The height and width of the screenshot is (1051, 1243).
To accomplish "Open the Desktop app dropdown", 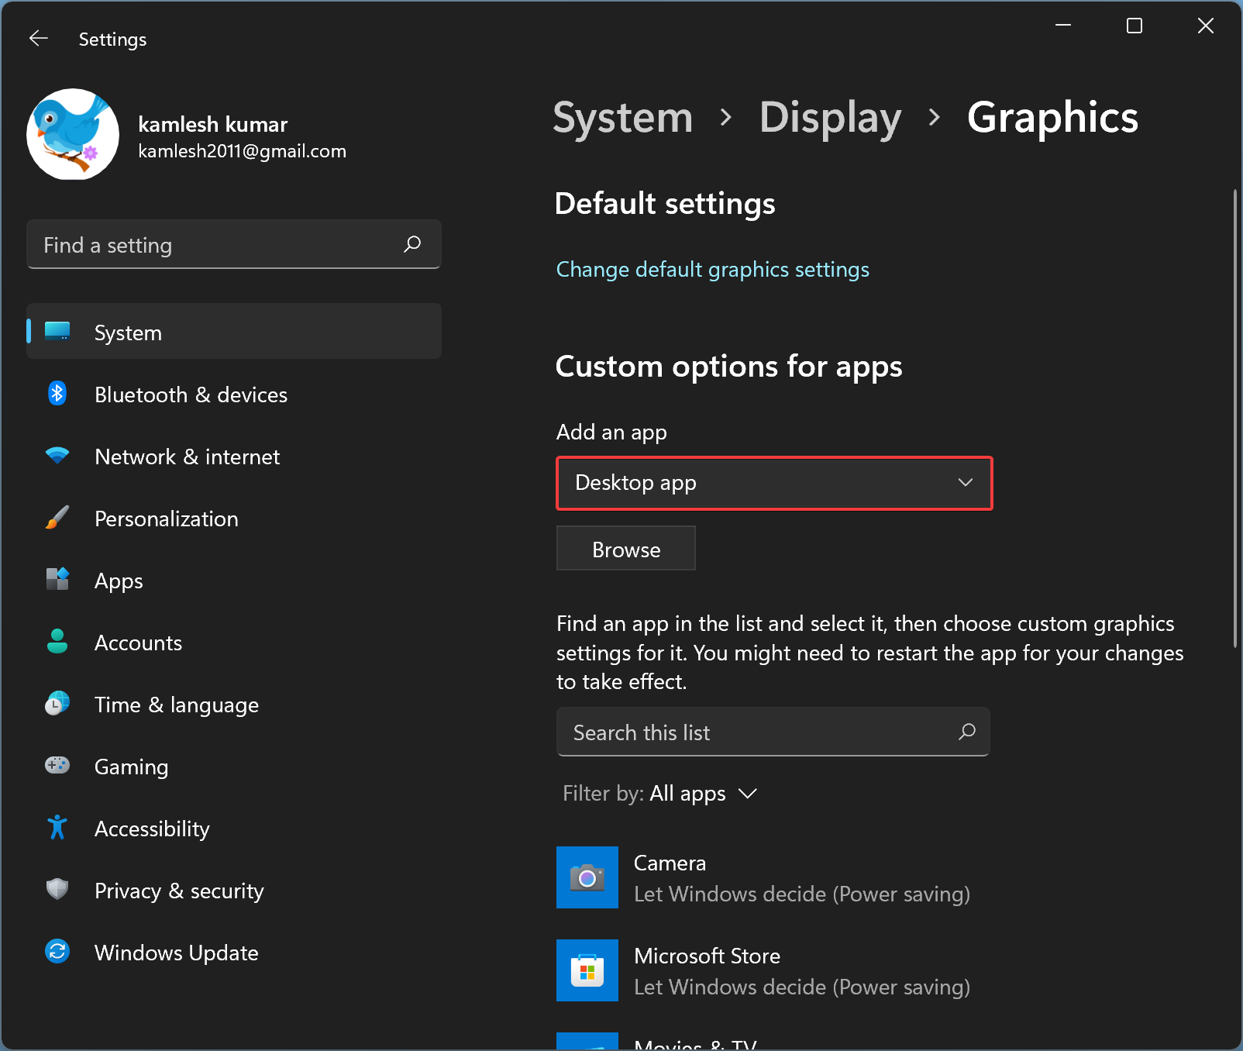I will point(774,483).
